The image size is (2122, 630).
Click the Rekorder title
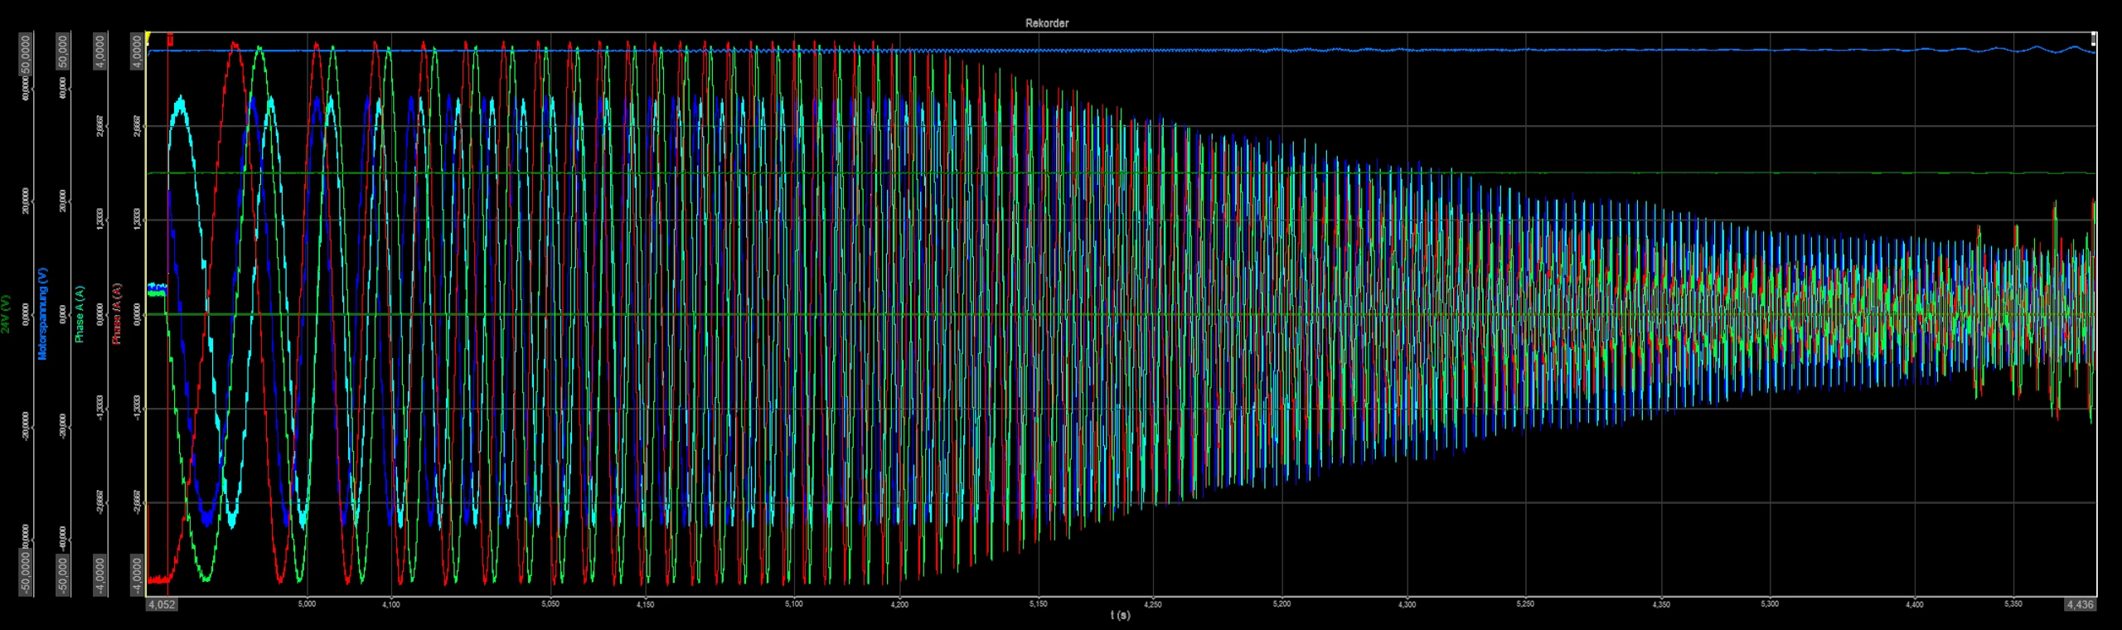[1047, 23]
